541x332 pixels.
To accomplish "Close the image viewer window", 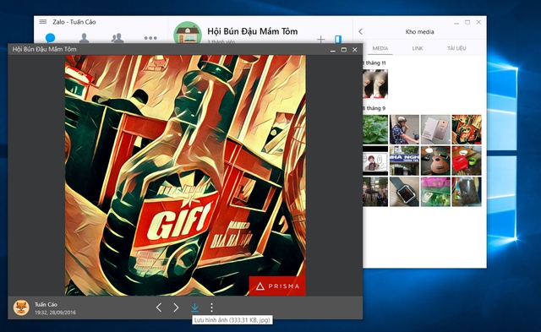I will [x=355, y=50].
